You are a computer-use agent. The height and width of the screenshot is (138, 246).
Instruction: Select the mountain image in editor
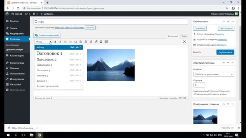(x=111, y=65)
